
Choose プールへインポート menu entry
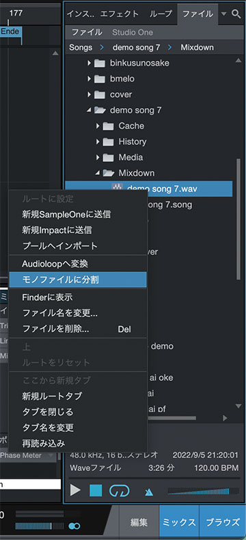tap(78, 246)
